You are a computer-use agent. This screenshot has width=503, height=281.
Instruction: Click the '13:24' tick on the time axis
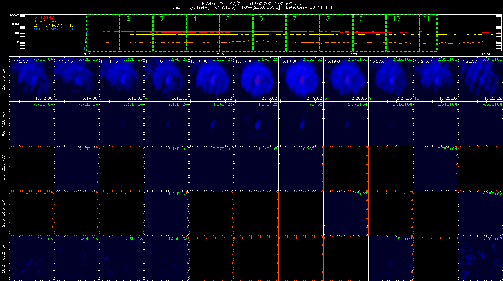(x=486, y=54)
